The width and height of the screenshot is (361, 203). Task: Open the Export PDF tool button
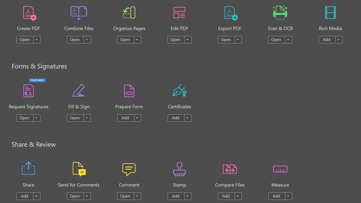(x=226, y=40)
